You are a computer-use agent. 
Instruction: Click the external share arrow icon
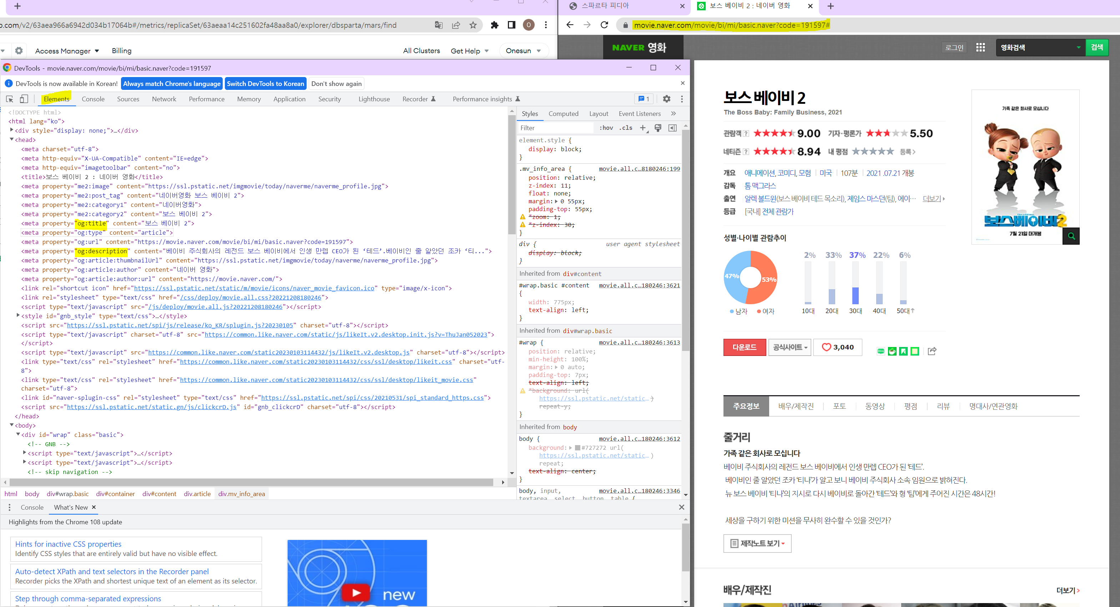tap(932, 351)
